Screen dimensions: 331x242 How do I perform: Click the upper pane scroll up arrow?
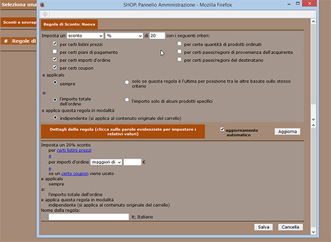(313, 21)
